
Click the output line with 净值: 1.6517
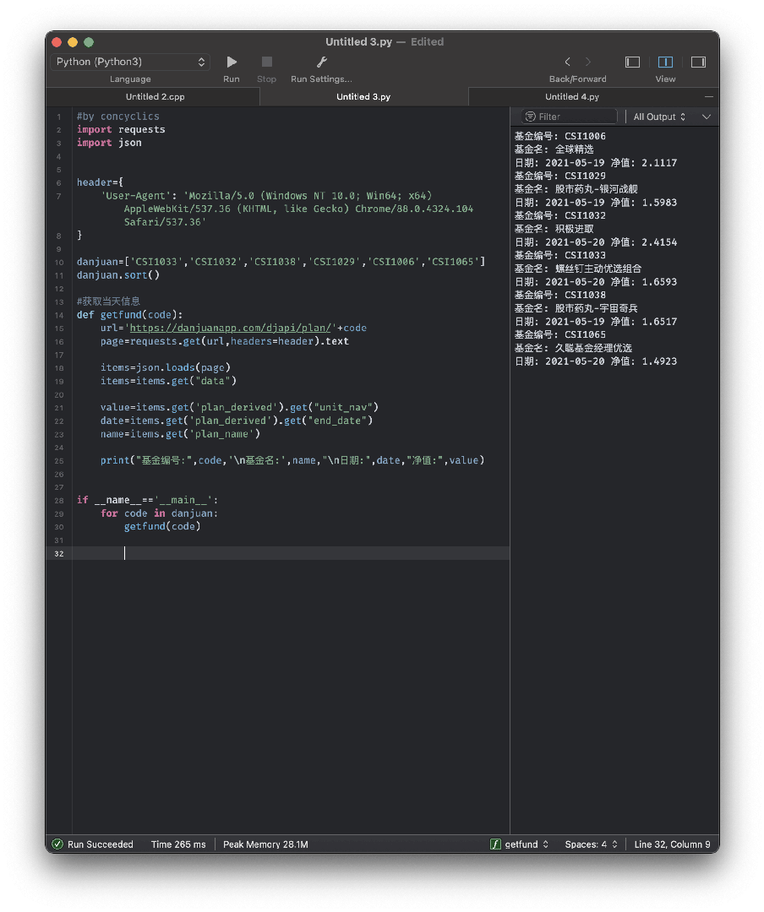(x=596, y=322)
